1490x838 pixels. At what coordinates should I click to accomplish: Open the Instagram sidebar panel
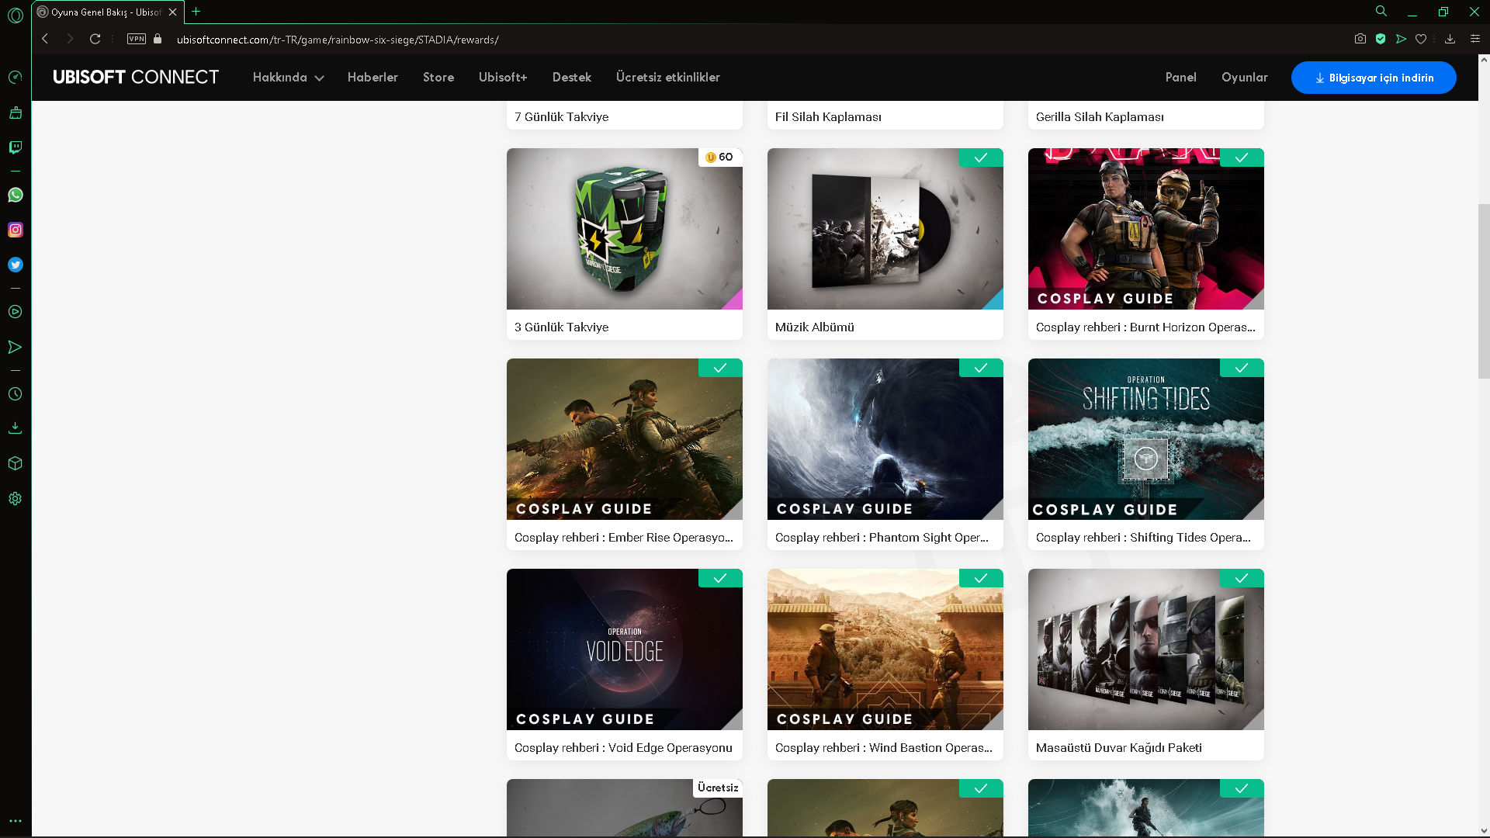16,230
